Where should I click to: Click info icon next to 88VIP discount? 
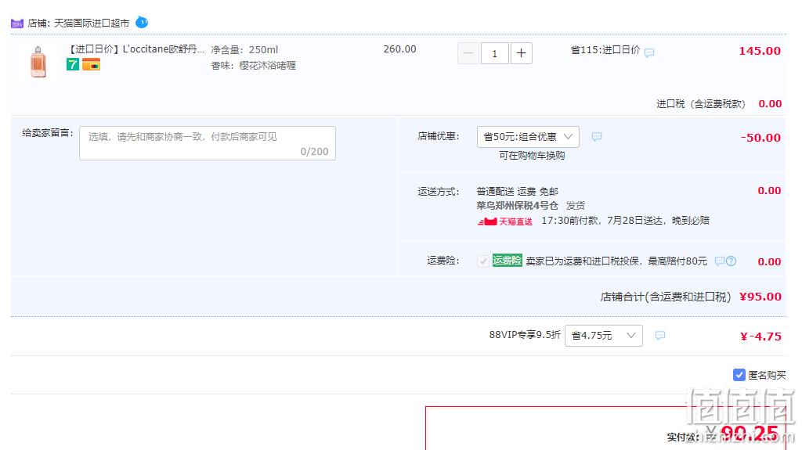660,336
